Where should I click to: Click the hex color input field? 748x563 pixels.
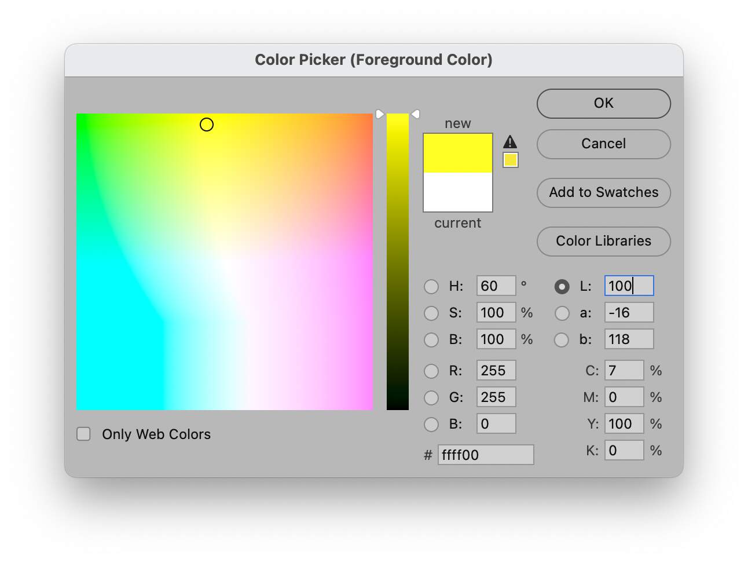point(485,455)
